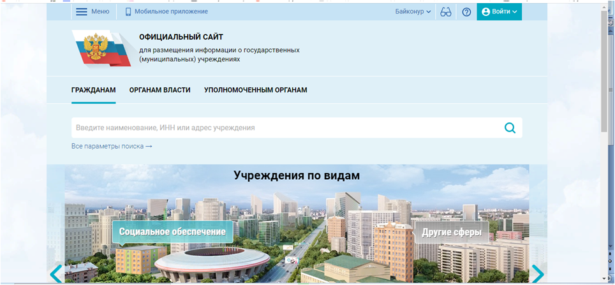The image size is (615, 285).
Task: Click the Russian flag coat of arms logo
Action: coord(101,48)
